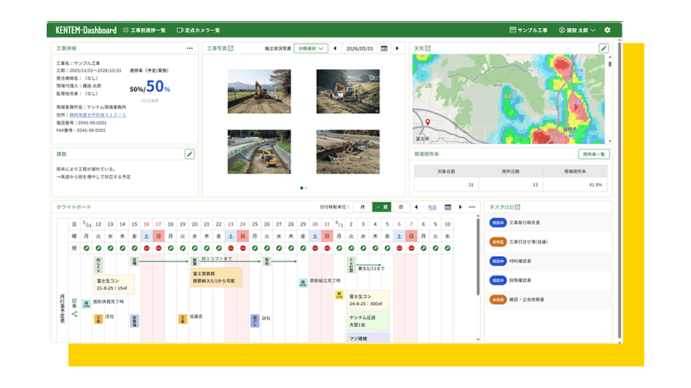Image resolution: width=691 pixels, height=388 pixels.
Task: Click the 13 閉所日数 cell
Action: pyautogui.click(x=511, y=185)
